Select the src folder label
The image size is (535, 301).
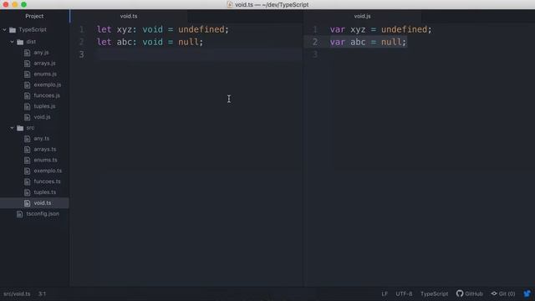[30, 128]
